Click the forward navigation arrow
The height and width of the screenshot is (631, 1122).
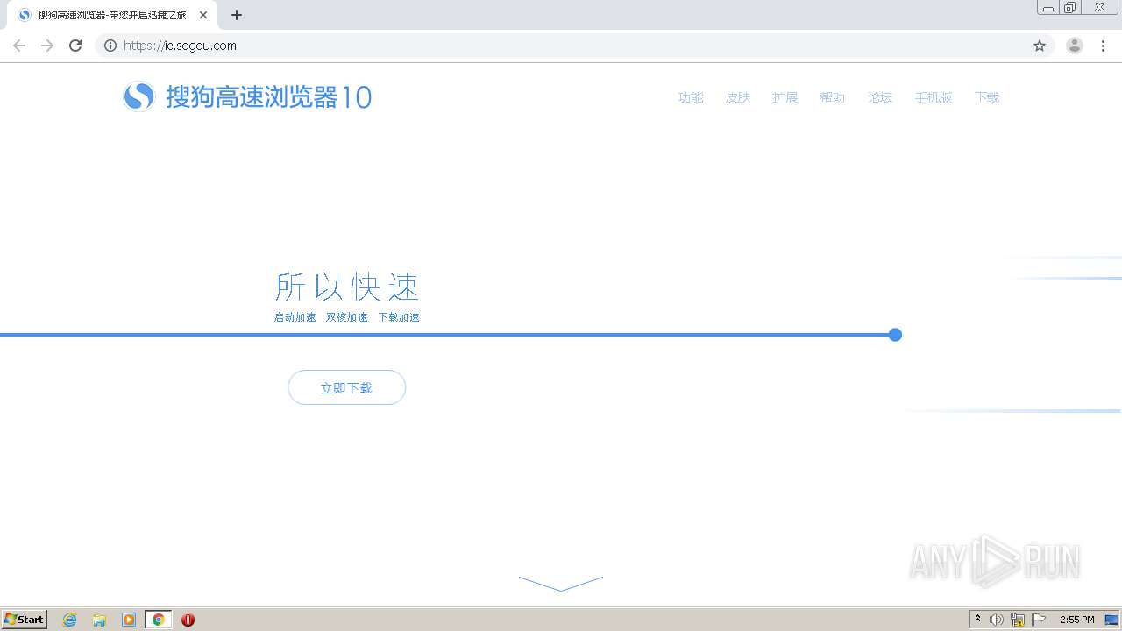pos(47,46)
